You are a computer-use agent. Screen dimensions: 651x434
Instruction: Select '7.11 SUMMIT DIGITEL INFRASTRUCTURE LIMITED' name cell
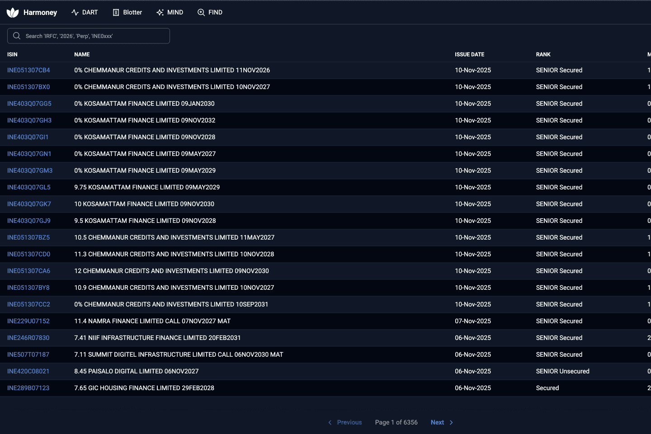click(x=179, y=354)
